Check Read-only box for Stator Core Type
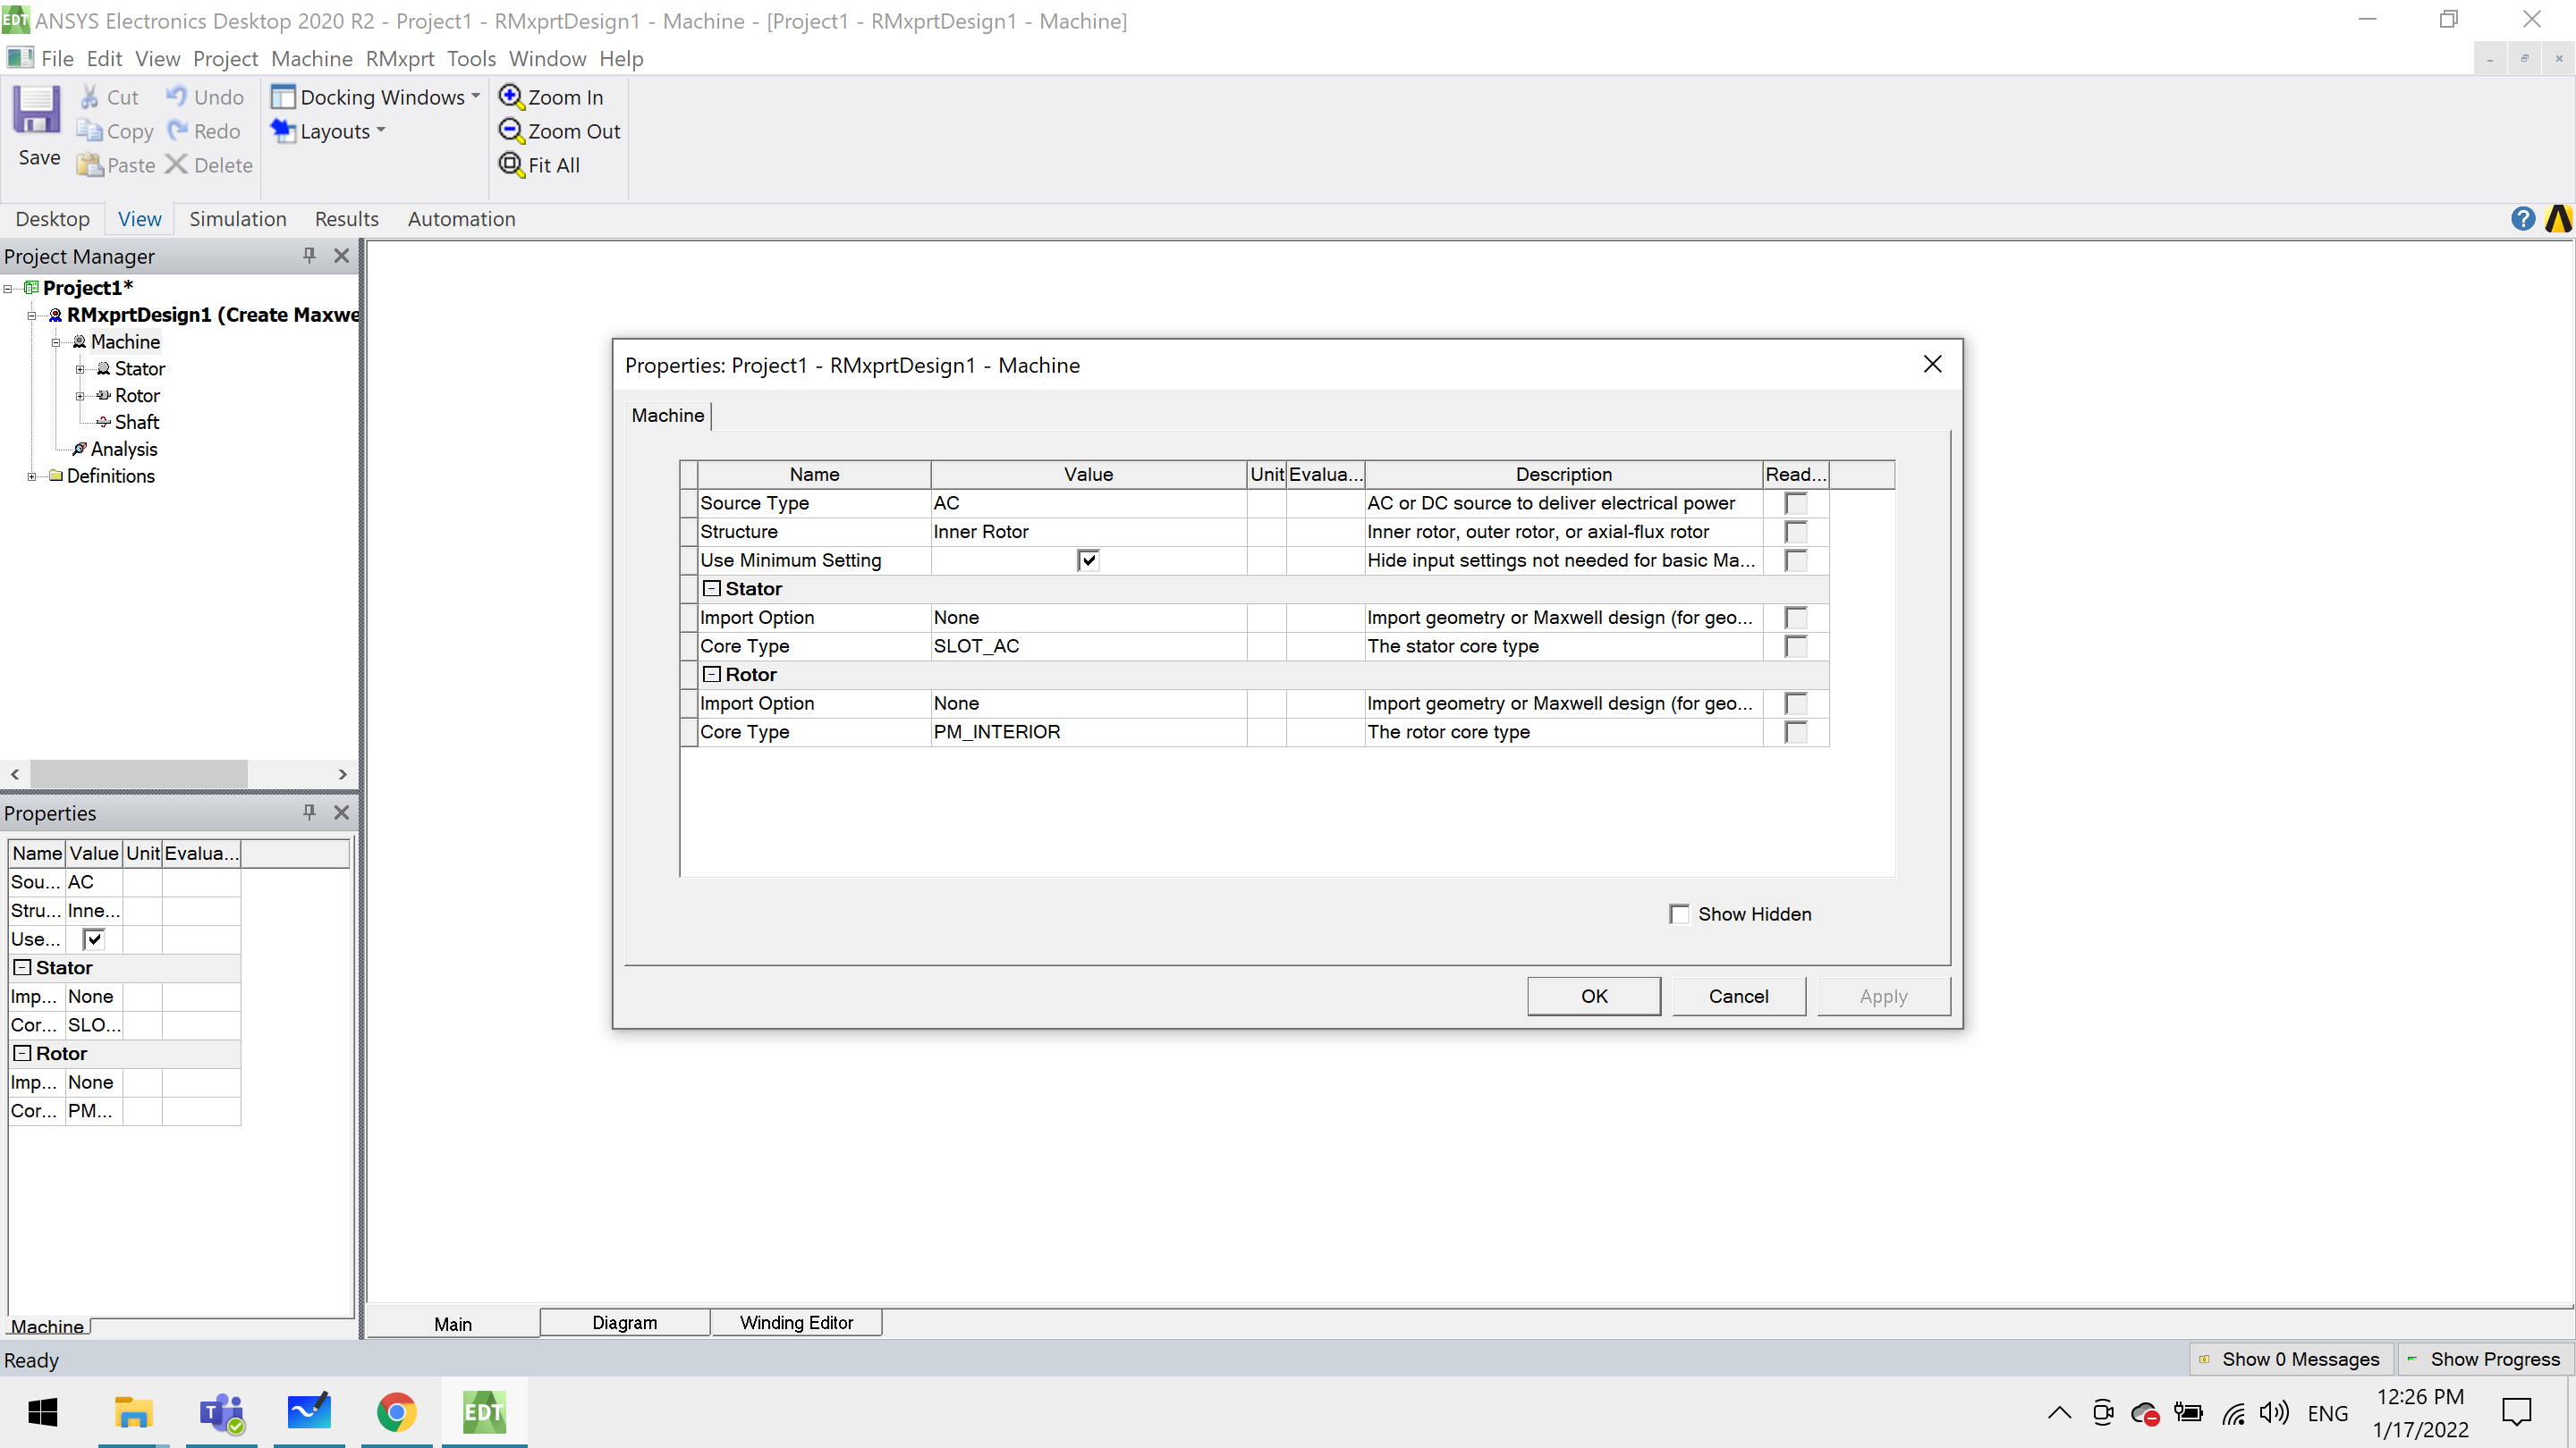The width and height of the screenshot is (2576, 1448). [x=1796, y=646]
